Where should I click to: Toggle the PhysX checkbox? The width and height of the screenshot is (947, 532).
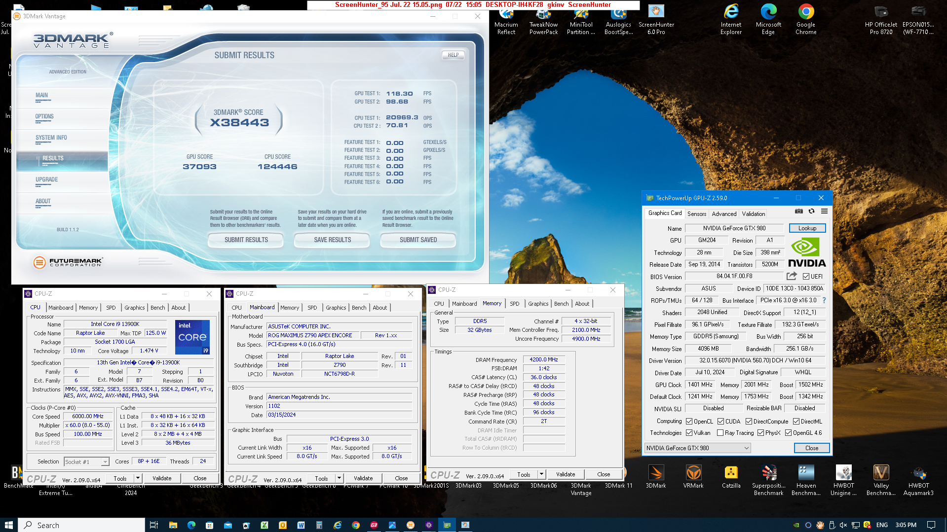[760, 433]
